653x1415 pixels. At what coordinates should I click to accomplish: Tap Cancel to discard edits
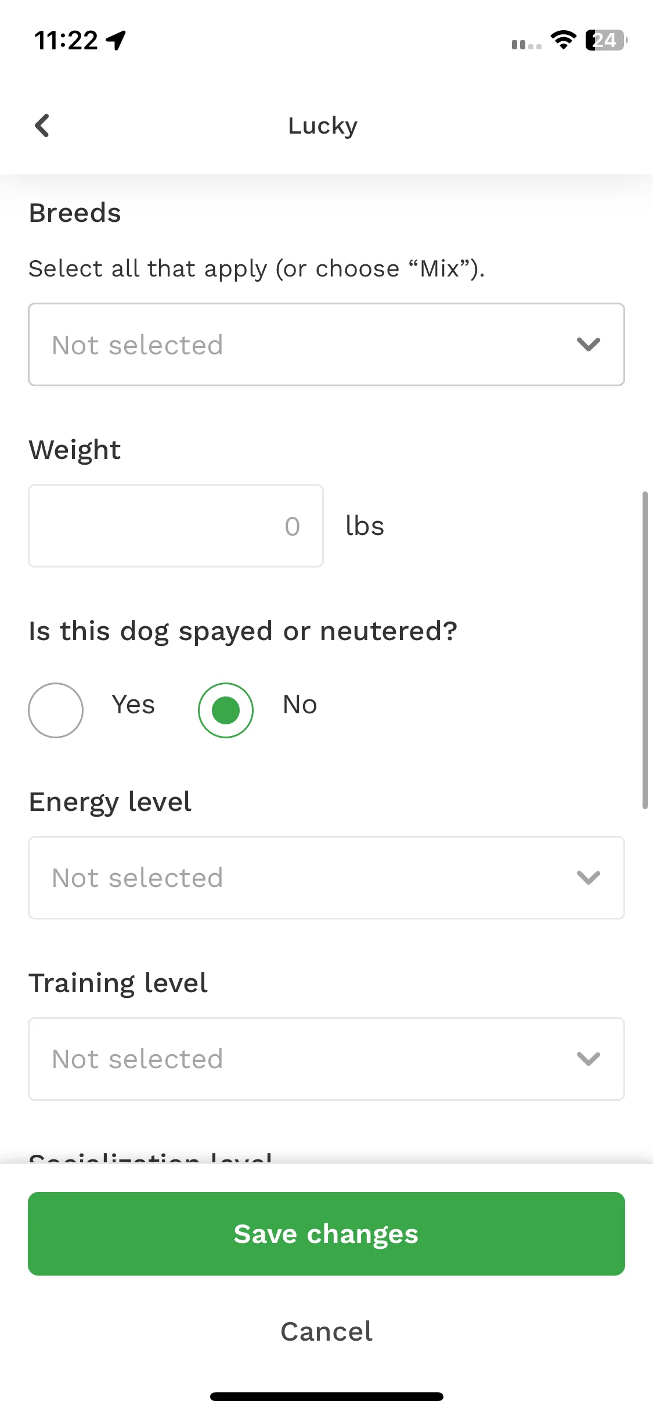[326, 1331]
